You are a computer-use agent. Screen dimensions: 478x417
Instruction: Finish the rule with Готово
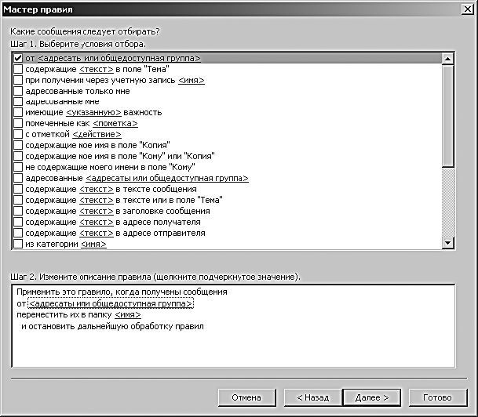coord(437,397)
